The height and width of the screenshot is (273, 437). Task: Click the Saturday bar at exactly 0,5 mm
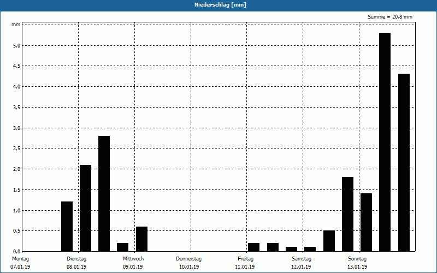click(329, 241)
